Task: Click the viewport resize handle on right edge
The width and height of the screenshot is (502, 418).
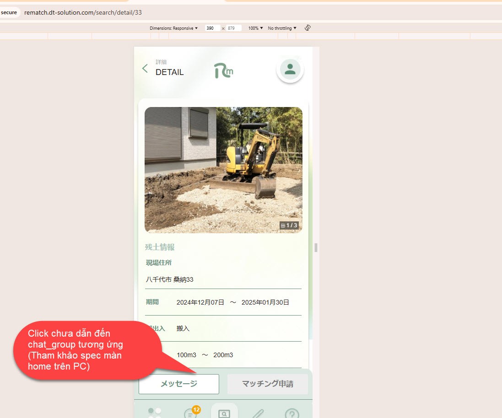Action: [316, 247]
